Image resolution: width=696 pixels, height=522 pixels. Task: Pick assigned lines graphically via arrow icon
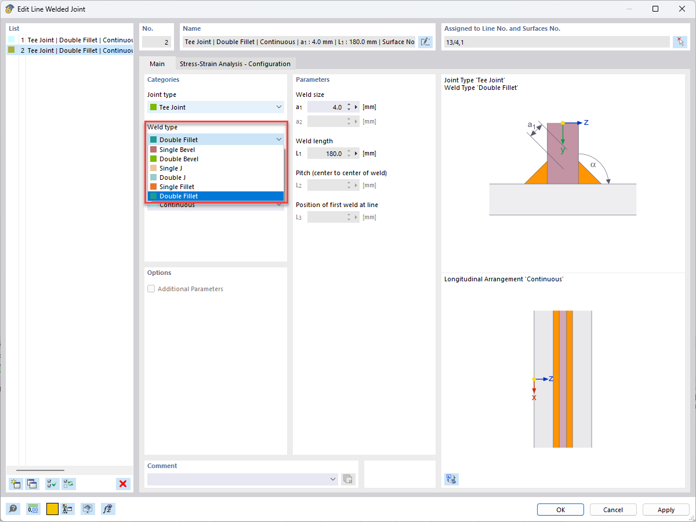[x=680, y=42]
